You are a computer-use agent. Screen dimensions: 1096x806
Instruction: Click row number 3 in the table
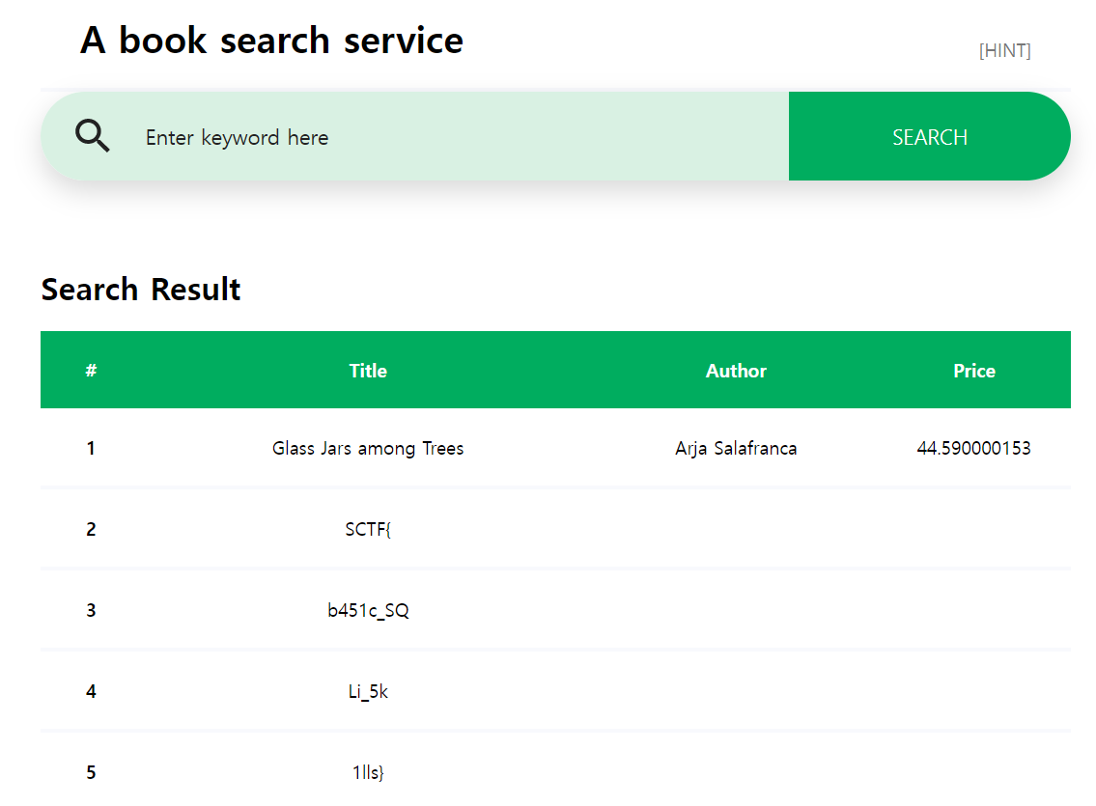[x=91, y=610]
